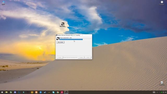Click the network tray icon

[x=164, y=92]
